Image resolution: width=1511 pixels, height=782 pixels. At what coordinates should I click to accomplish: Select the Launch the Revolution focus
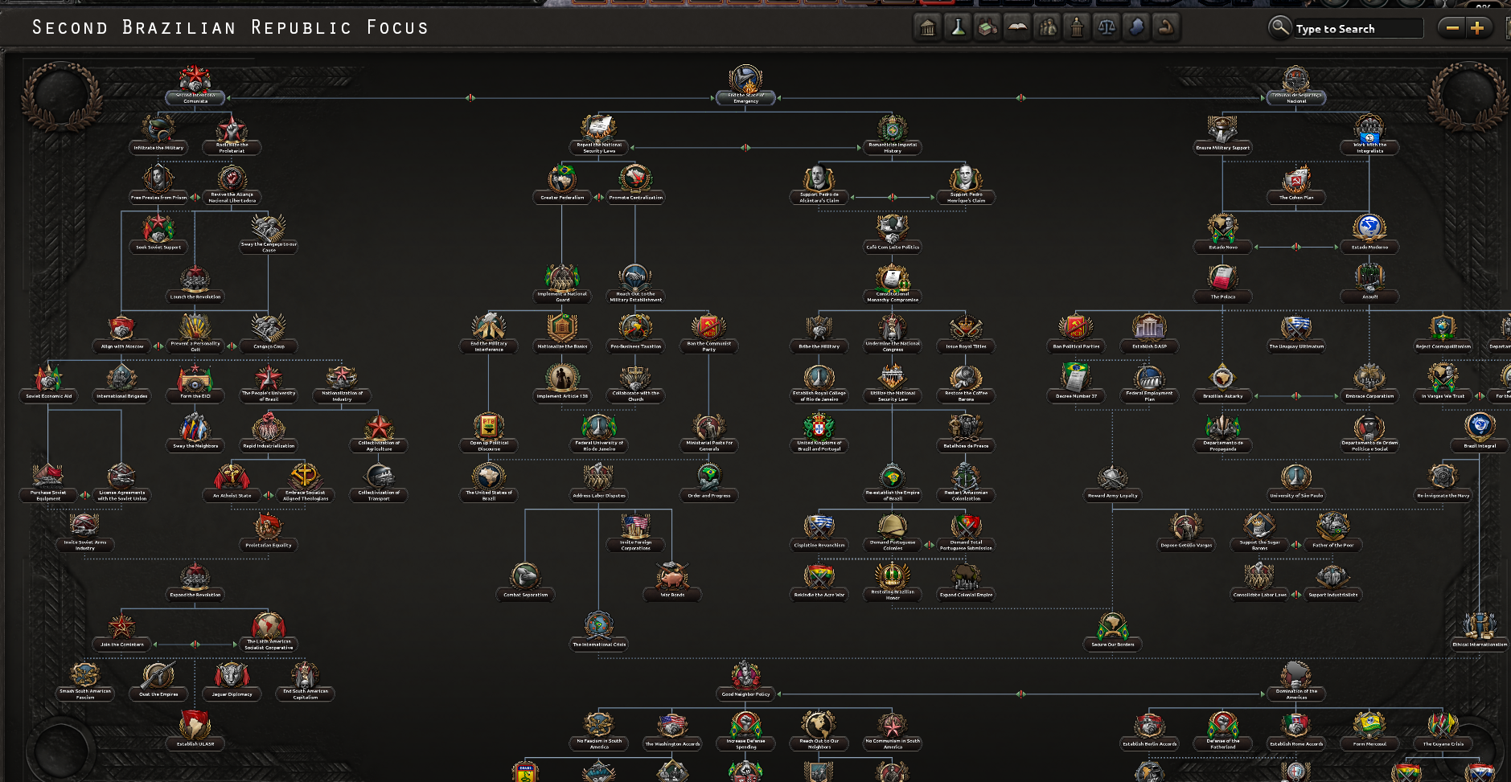point(195,284)
